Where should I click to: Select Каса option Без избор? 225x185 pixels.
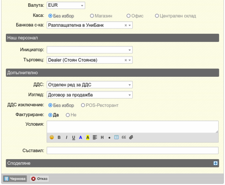pyautogui.click(x=50, y=16)
